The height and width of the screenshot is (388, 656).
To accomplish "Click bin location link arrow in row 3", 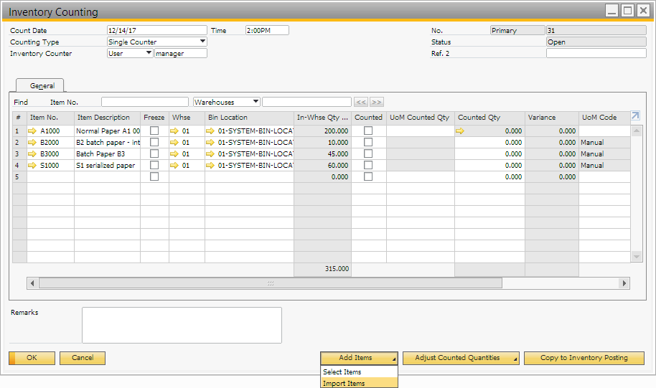I will 211,154.
